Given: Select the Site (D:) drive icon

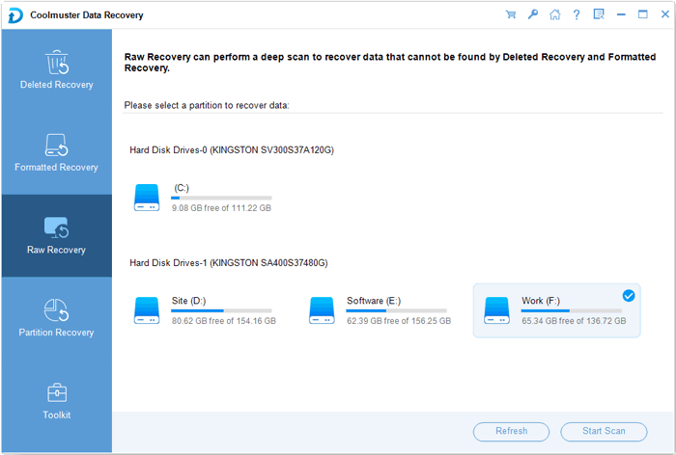Looking at the screenshot, I should point(147,310).
